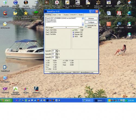The height and width of the screenshot is (120, 136).
Task: Open the Forecast shortcut icon
Action: pos(119,13)
